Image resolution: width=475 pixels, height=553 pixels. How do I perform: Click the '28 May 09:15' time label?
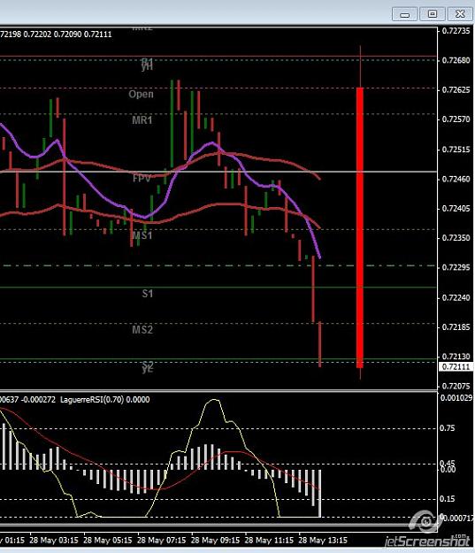215,541
